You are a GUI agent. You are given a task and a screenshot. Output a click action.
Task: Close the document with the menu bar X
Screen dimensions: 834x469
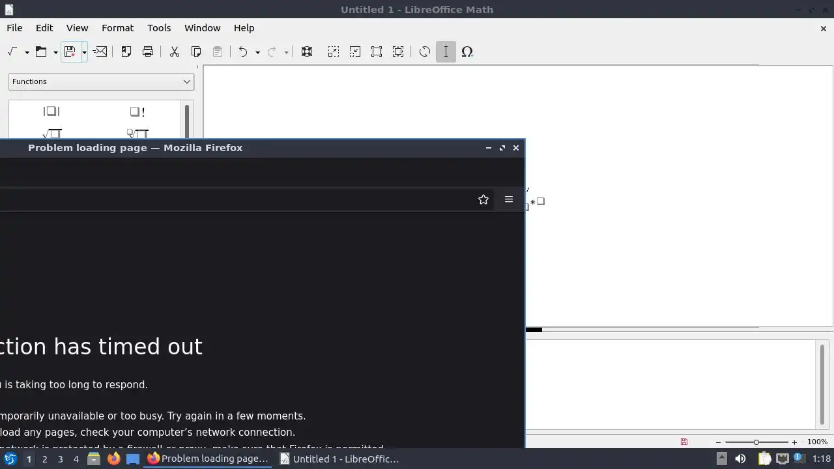pyautogui.click(x=824, y=28)
